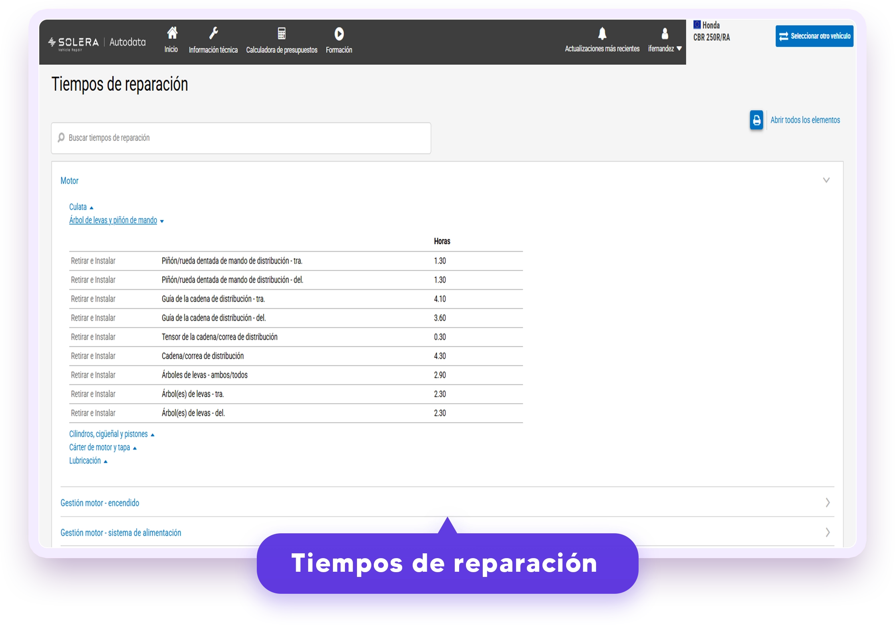Click the Honda EU flag icon
Screen dimensions: 895x625
point(697,25)
